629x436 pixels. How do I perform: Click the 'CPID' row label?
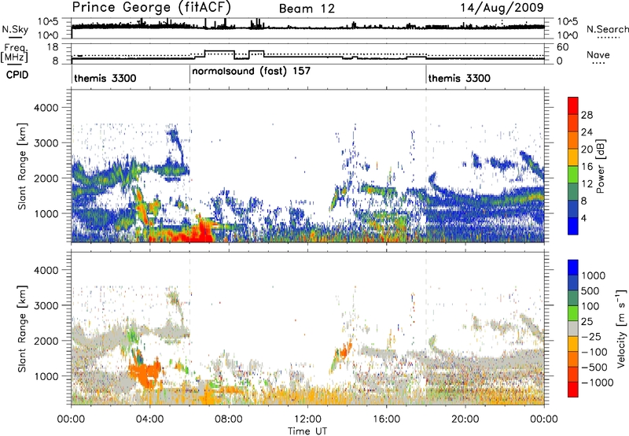17,75
